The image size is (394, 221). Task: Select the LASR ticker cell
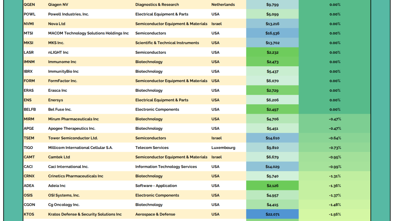click(28, 52)
